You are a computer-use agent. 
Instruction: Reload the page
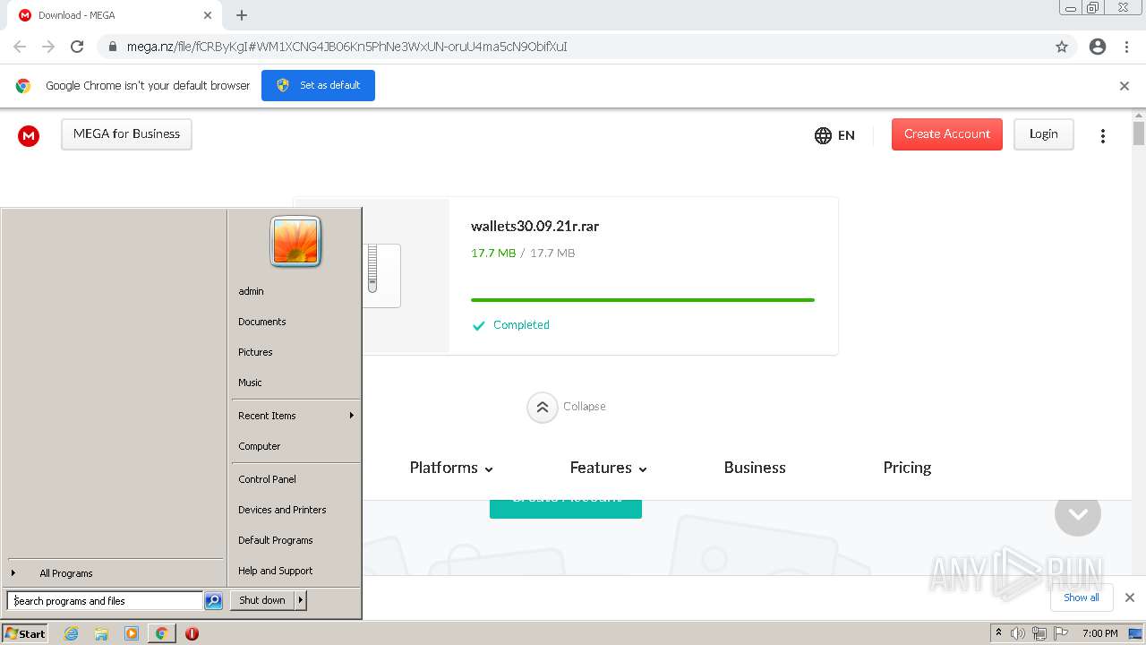click(77, 47)
